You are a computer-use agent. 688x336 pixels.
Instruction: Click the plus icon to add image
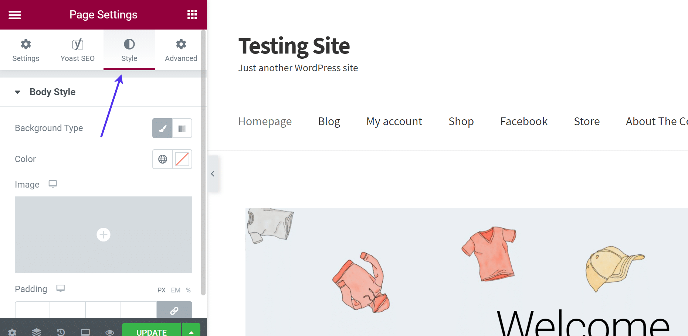[104, 235]
